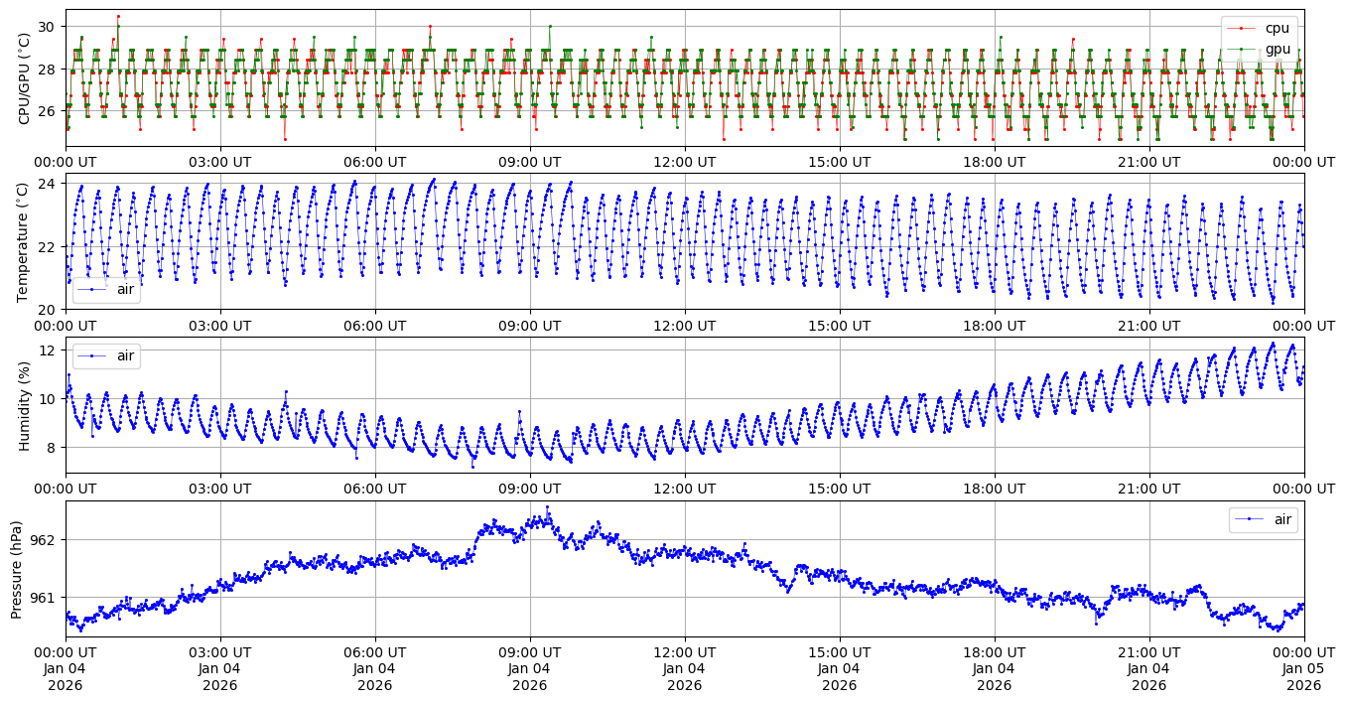Click the air legend marker in Pressure plot
This screenshot has height=702, width=1345.
[1249, 519]
